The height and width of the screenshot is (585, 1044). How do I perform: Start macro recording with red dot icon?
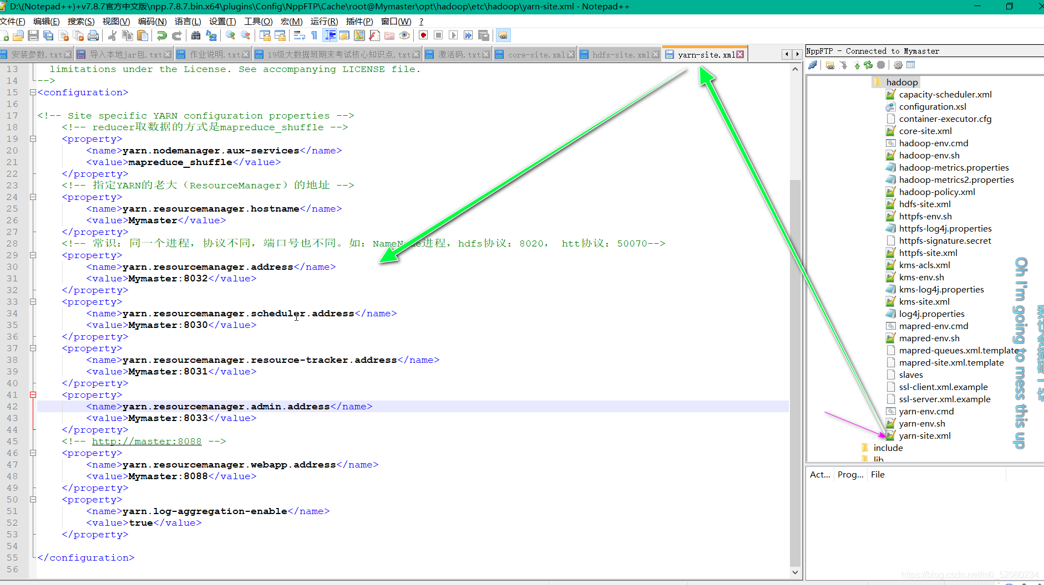pos(423,35)
